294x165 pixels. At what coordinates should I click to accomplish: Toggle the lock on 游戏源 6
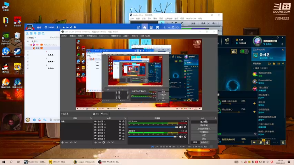123,136
